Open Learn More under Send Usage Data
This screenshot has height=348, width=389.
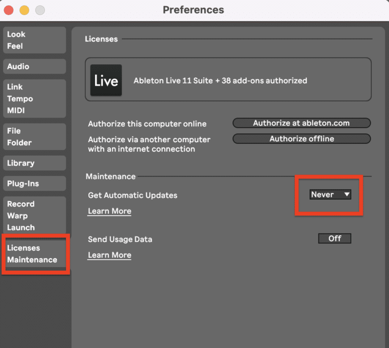tap(109, 255)
